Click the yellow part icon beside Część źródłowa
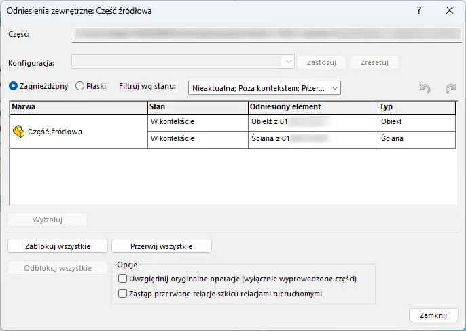Screen dimensions: 466x331 [x=19, y=132]
